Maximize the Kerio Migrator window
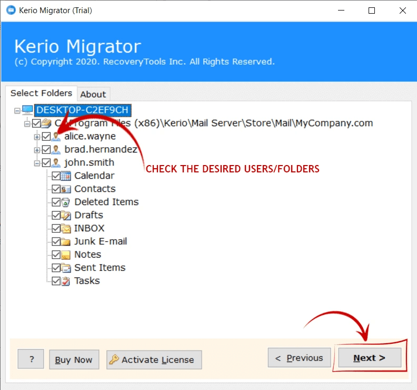 coord(372,11)
